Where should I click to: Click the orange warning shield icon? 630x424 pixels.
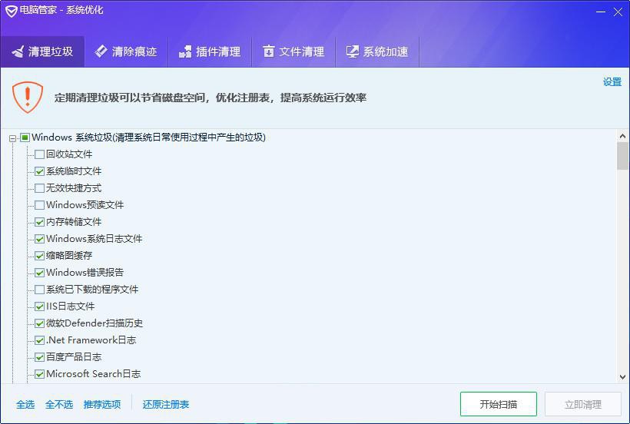[28, 97]
